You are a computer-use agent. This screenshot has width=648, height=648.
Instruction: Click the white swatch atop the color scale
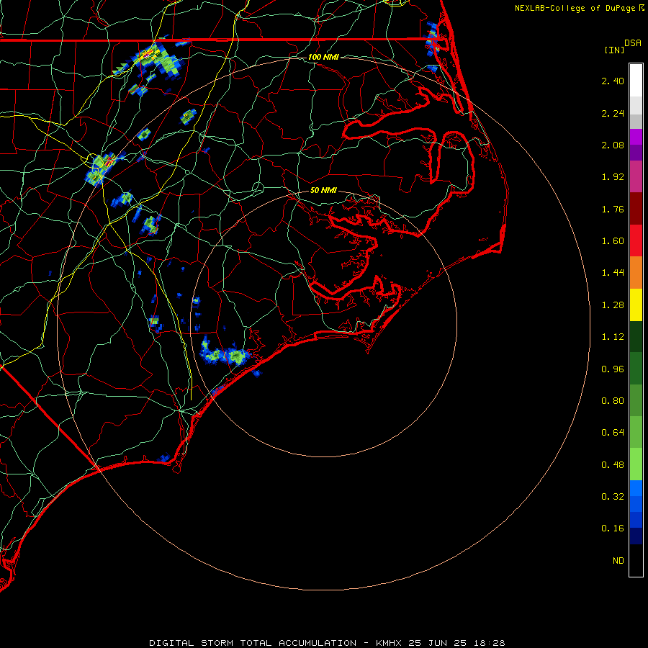click(x=636, y=81)
